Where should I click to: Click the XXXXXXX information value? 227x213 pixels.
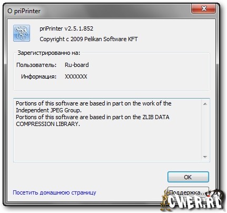pos(76,76)
